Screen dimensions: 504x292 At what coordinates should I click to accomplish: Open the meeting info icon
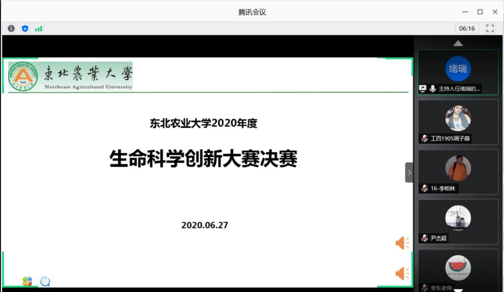tap(11, 28)
